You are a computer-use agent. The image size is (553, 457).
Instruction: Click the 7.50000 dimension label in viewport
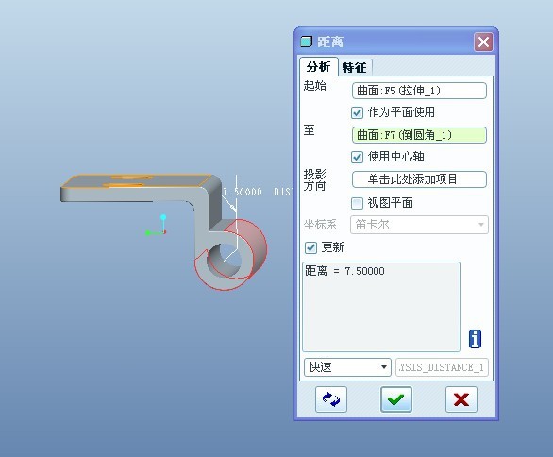click(x=243, y=192)
